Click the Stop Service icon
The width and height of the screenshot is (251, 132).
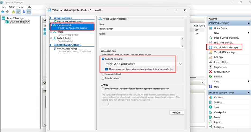pos(211,67)
